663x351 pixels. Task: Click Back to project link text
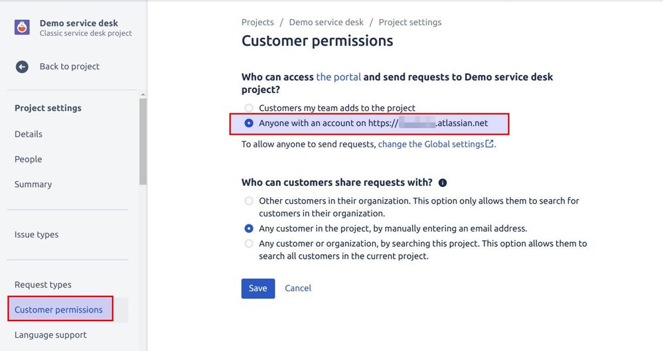point(69,67)
